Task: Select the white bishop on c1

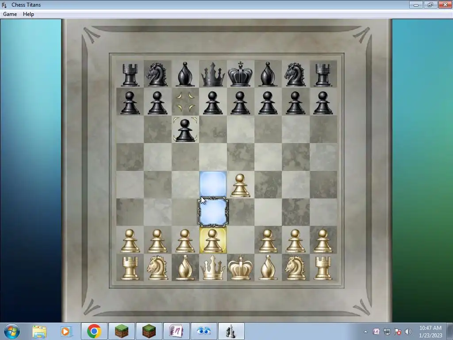Action: (185, 268)
